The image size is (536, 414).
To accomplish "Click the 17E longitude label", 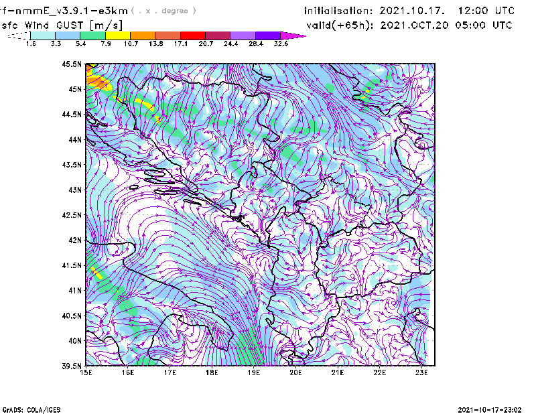I will tap(170, 372).
